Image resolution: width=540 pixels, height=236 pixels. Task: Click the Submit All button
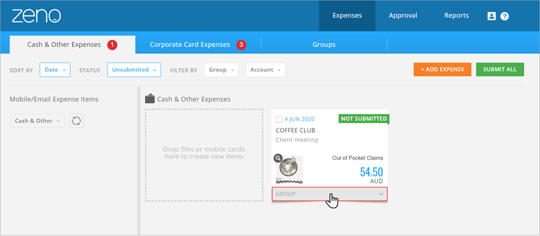coord(500,69)
